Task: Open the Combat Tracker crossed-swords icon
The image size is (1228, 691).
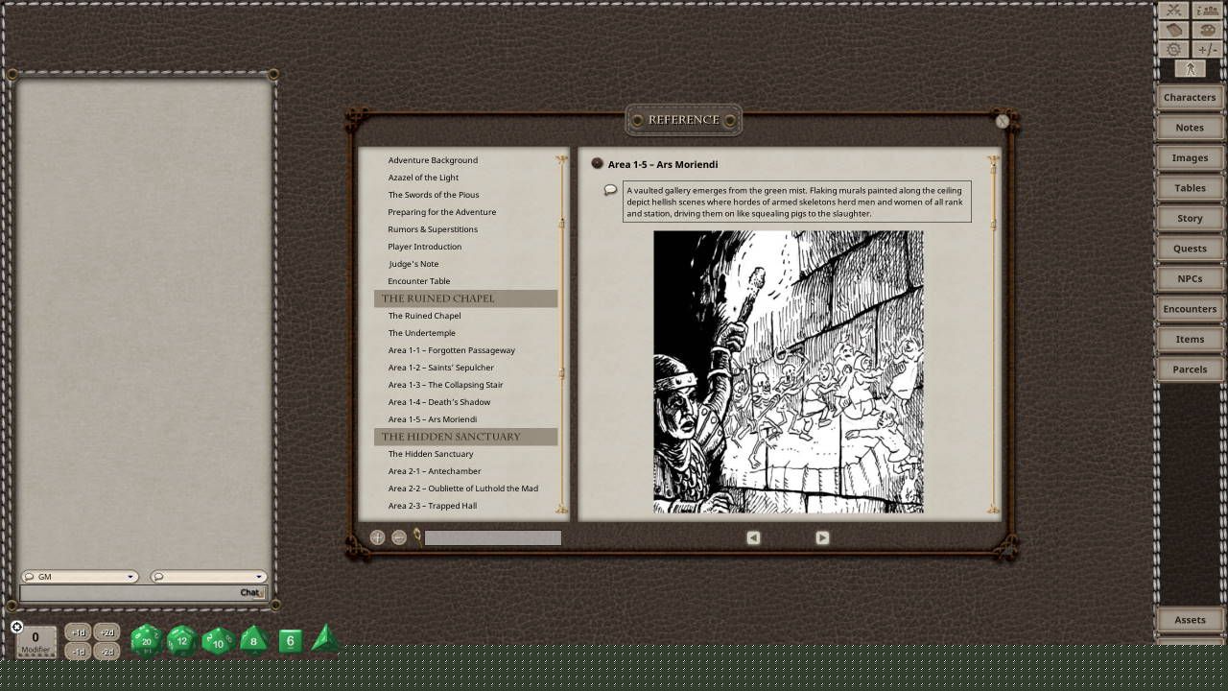Action: coord(1173,11)
